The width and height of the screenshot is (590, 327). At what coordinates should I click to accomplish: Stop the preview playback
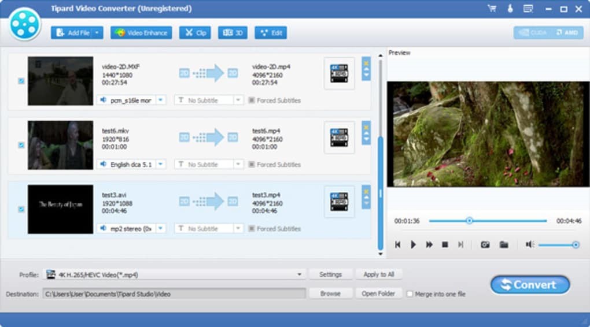(445, 245)
